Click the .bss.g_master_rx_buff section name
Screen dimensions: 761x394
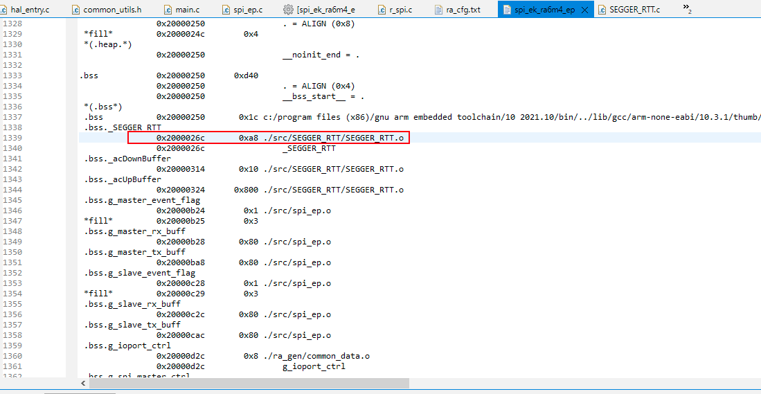132,231
